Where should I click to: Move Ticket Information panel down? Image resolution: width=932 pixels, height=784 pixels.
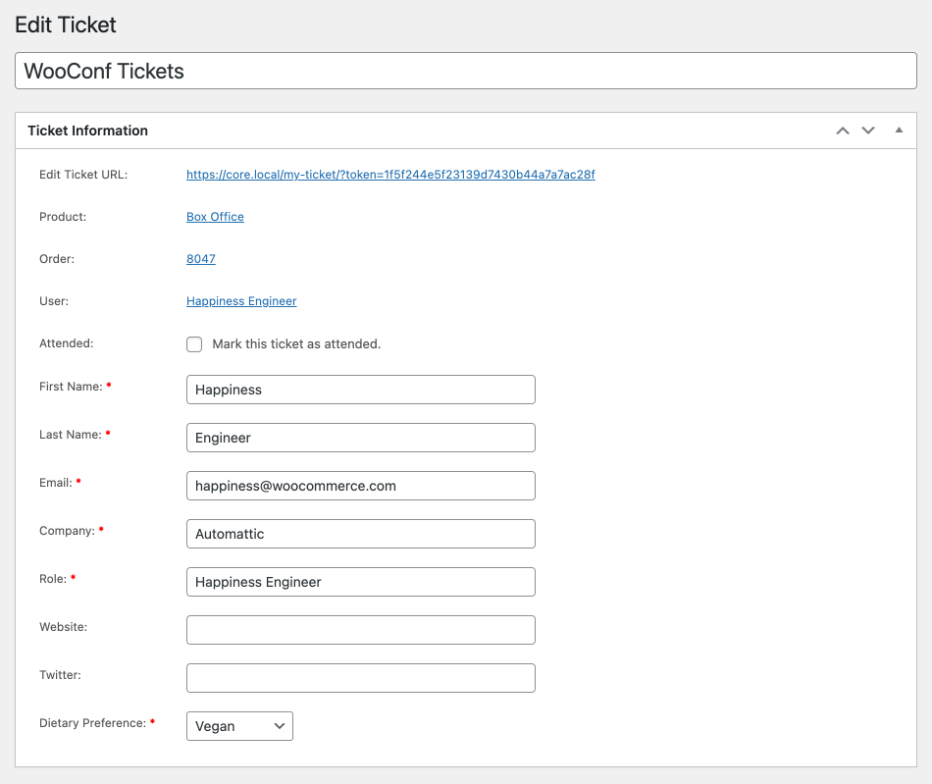coord(868,131)
